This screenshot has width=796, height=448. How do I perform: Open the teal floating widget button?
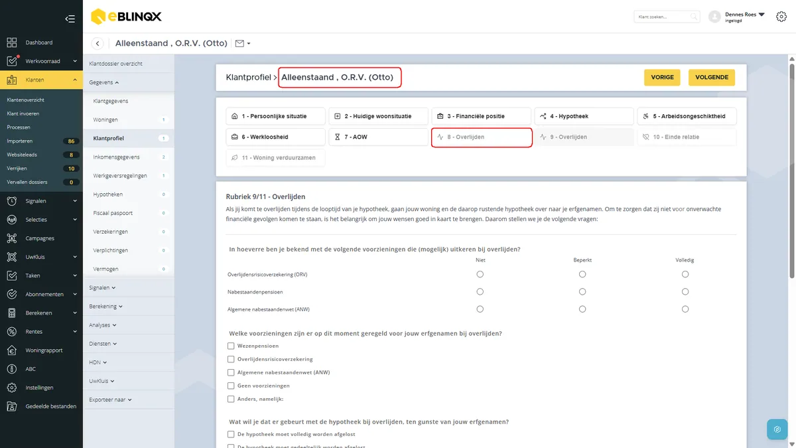coord(777,429)
